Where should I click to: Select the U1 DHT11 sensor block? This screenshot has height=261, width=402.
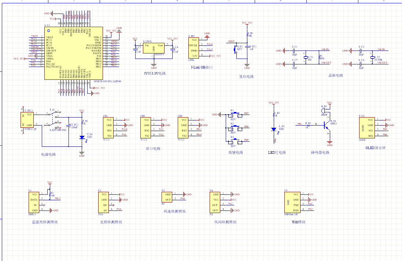click(34, 202)
